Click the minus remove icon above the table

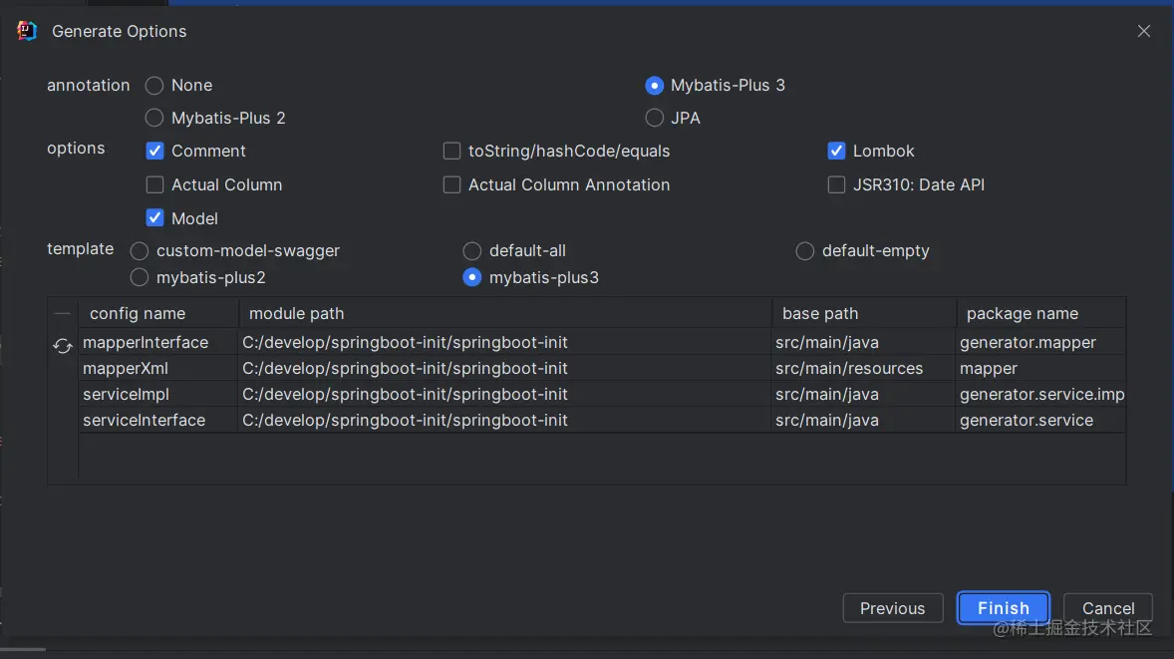(x=62, y=314)
